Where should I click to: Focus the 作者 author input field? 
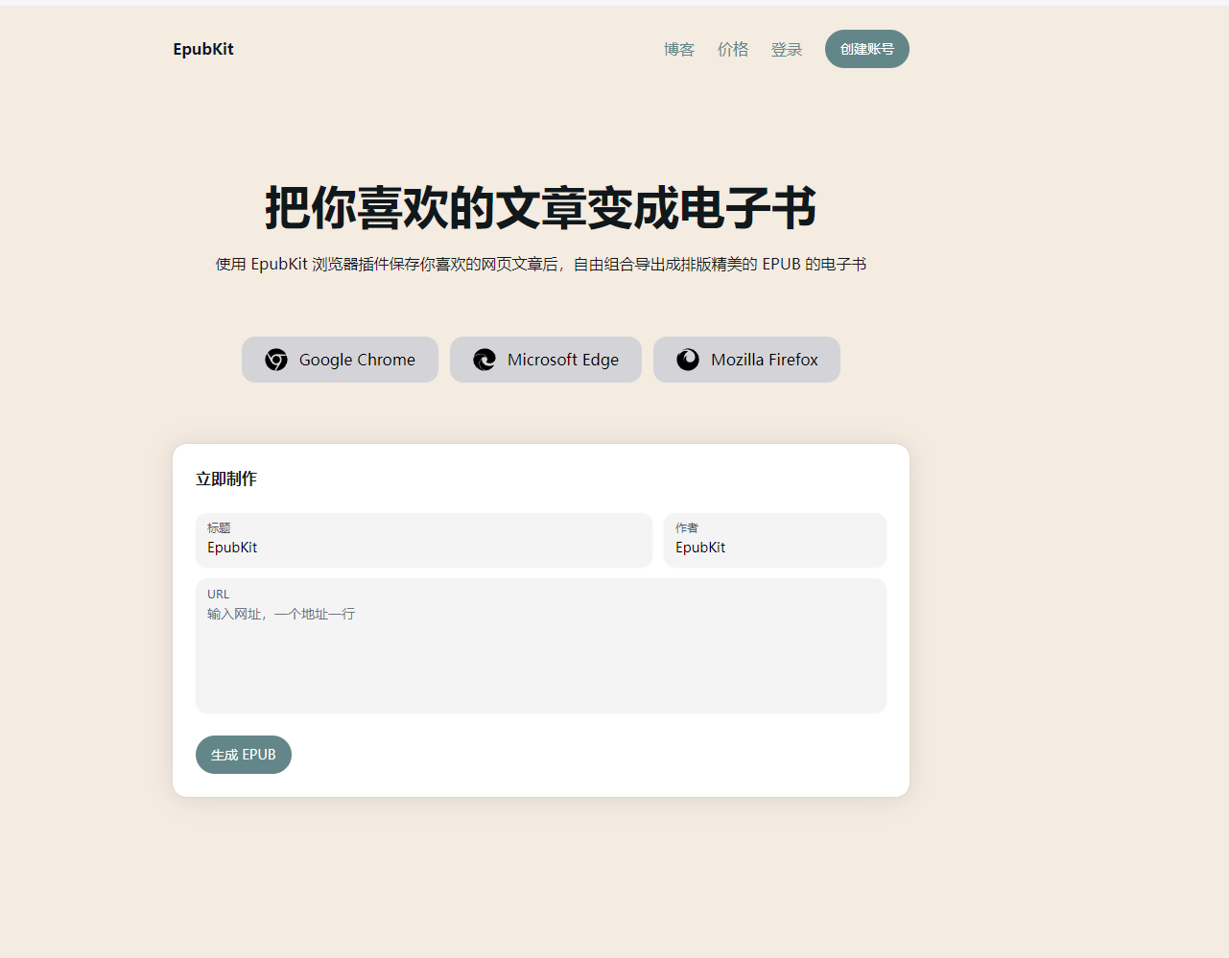[x=775, y=548]
